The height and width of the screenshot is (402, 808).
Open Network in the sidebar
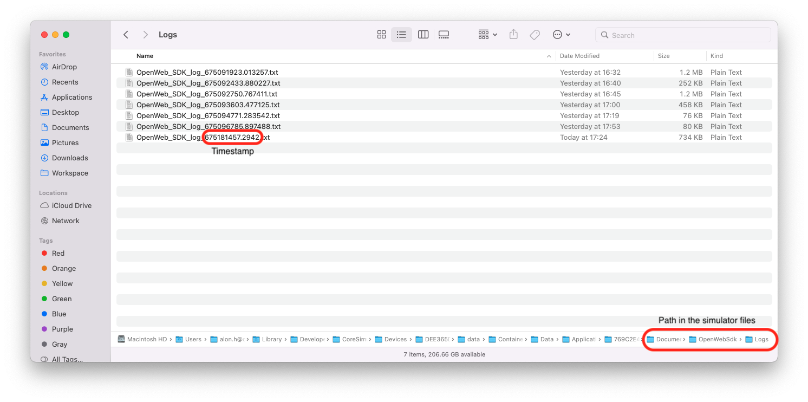click(60, 221)
